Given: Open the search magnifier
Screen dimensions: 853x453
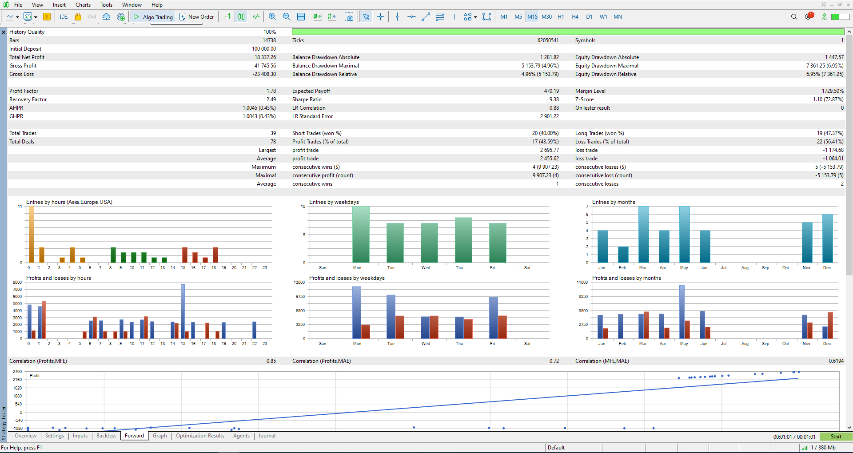Looking at the screenshot, I should (794, 17).
